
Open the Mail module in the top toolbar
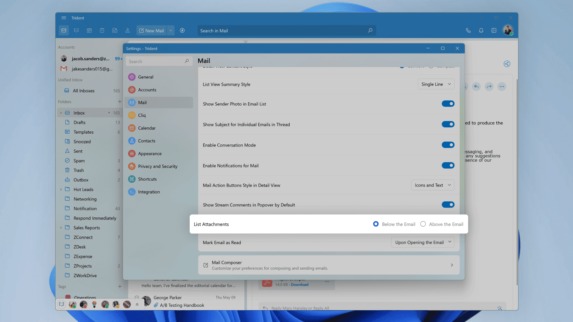(64, 30)
